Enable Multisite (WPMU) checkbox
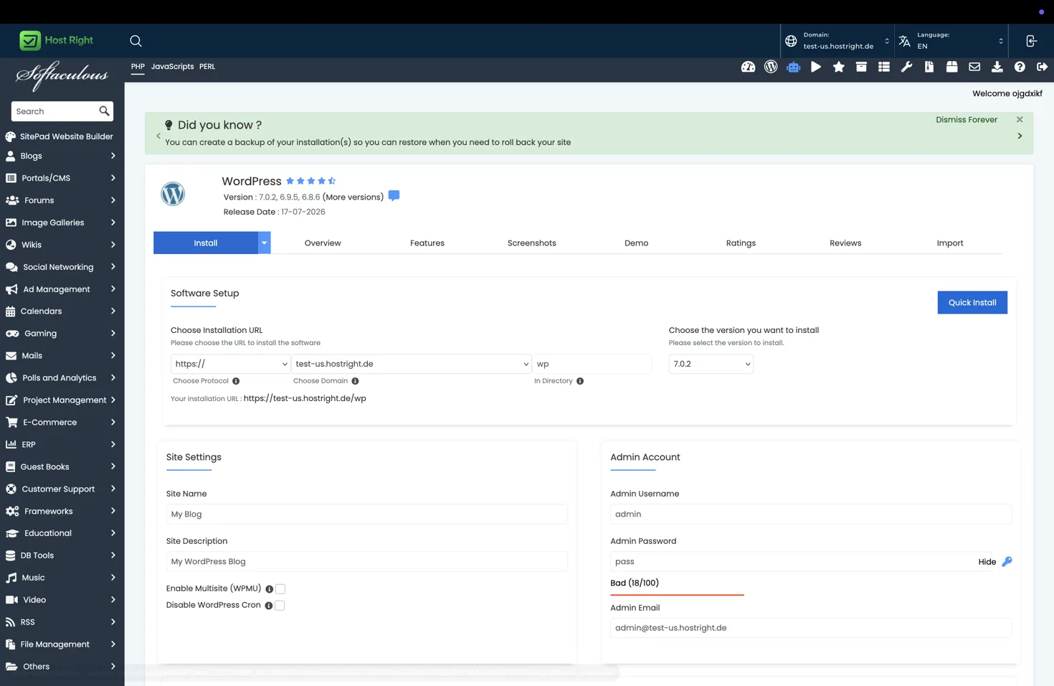This screenshot has width=1054, height=686. [280, 588]
